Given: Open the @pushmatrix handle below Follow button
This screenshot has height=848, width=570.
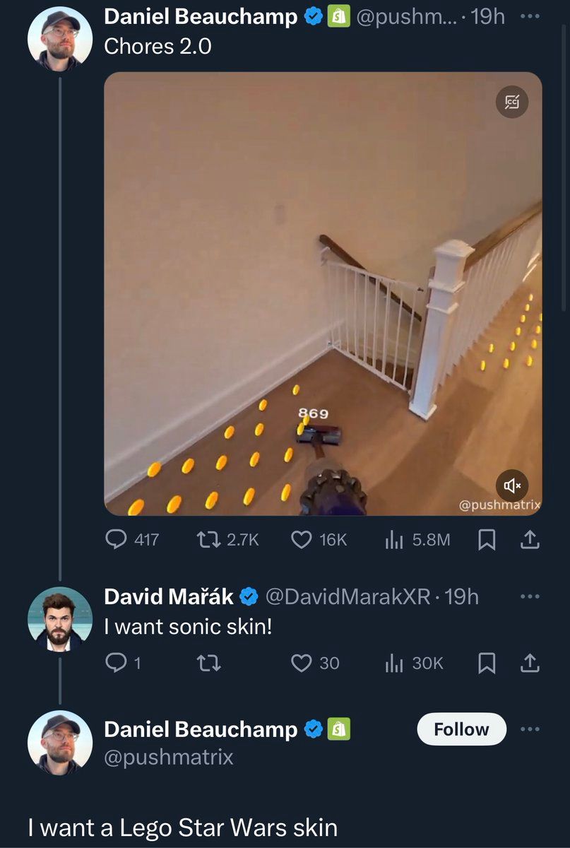Looking at the screenshot, I should [169, 758].
